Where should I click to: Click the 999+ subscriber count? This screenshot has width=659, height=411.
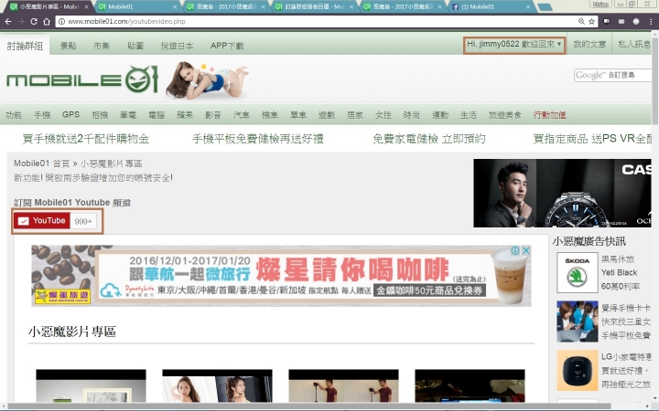point(83,221)
